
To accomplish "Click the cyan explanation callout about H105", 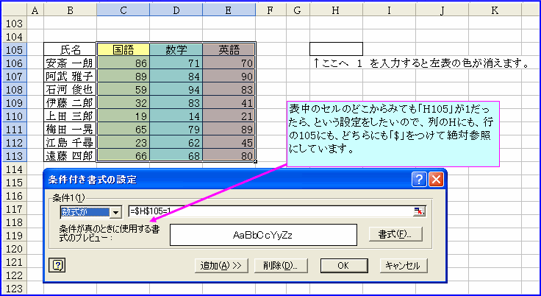I will click(x=393, y=134).
